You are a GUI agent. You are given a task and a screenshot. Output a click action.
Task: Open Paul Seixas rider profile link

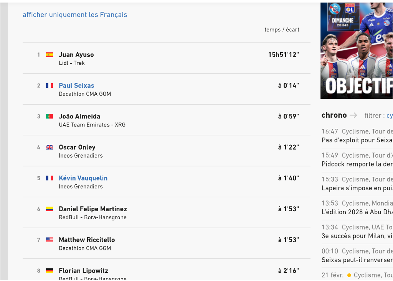click(76, 85)
